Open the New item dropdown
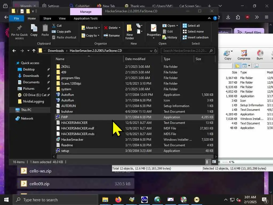273x205 pixels. [139, 26]
